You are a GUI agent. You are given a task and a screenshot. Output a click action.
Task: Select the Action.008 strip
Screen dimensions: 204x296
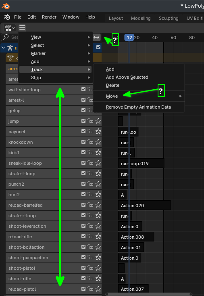[x=136, y=237]
